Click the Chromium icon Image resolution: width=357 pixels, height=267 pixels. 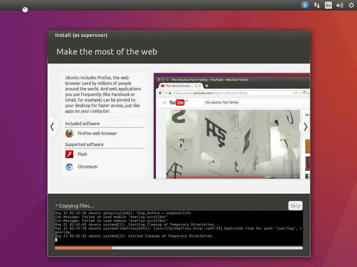pyautogui.click(x=69, y=167)
